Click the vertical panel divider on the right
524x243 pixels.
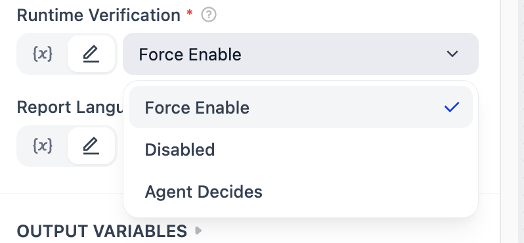[500, 121]
